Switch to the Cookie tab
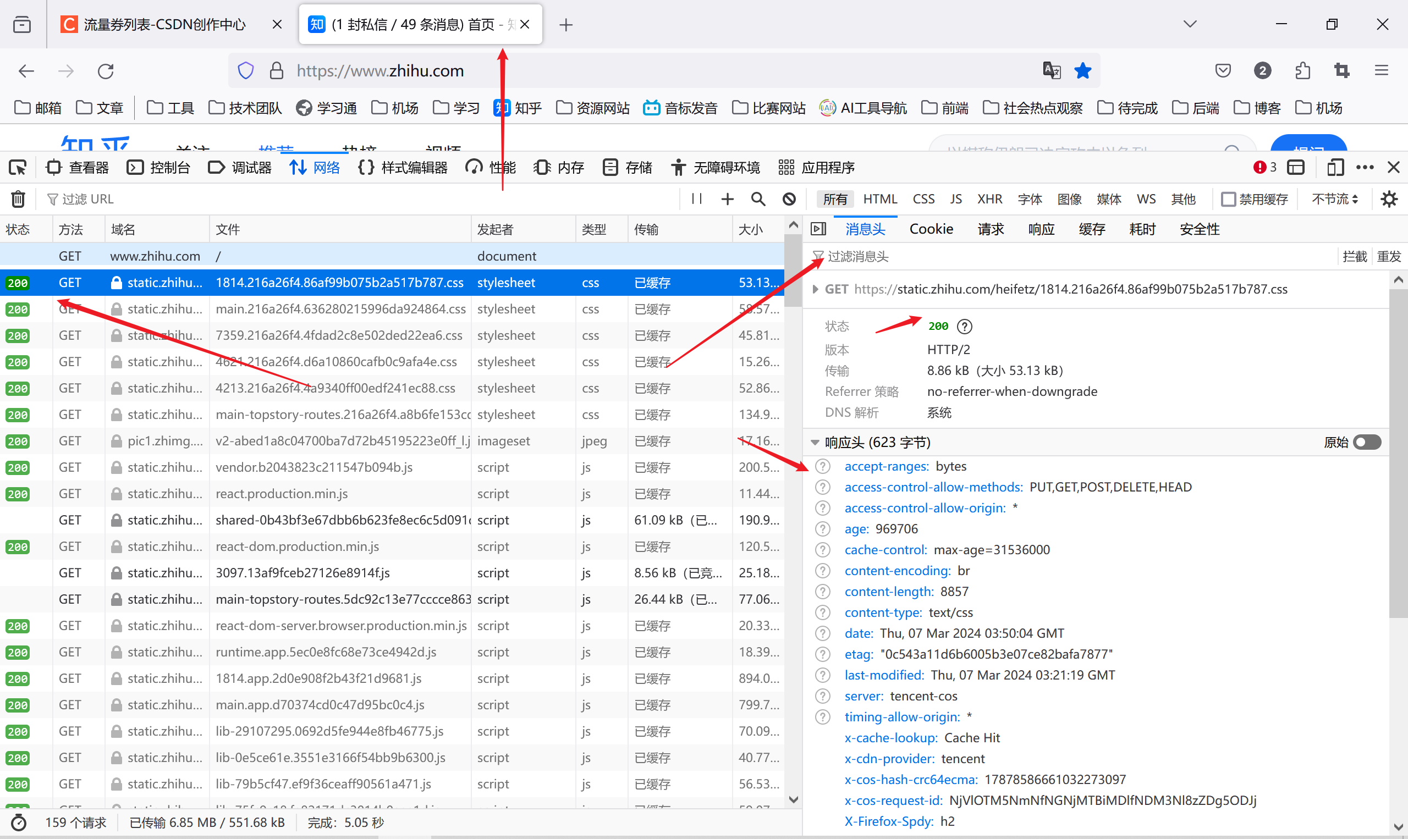 point(931,229)
